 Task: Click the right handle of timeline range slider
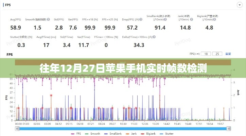[228, 129]
